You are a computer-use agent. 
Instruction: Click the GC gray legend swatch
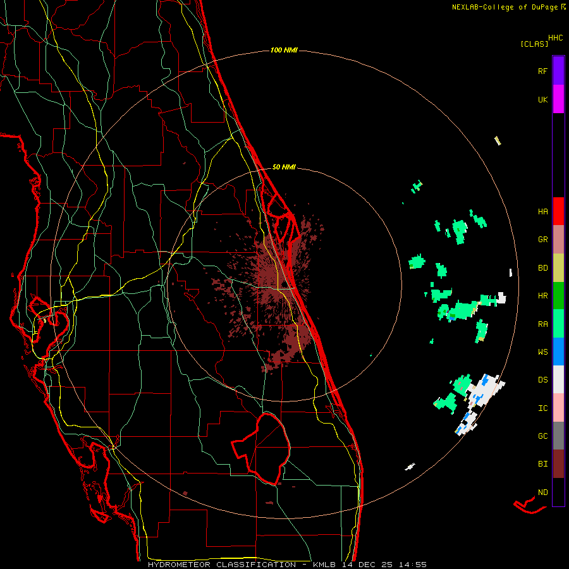(558, 436)
